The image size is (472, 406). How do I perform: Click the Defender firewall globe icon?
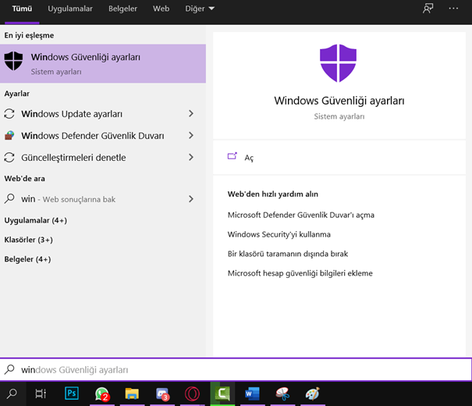(9, 136)
